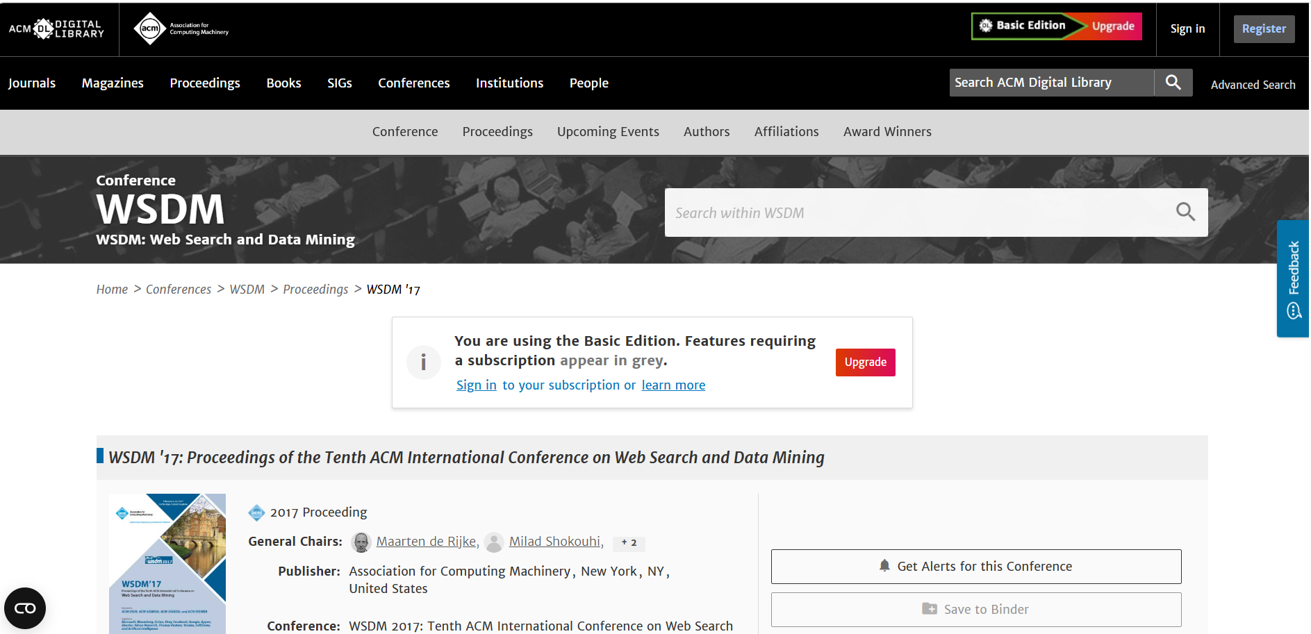
Task: Click the Search within WSDM field
Action: [917, 212]
